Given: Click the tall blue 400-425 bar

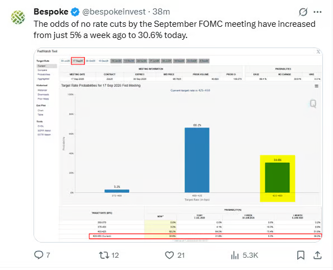Looking at the screenshot, I should coord(197,160).
